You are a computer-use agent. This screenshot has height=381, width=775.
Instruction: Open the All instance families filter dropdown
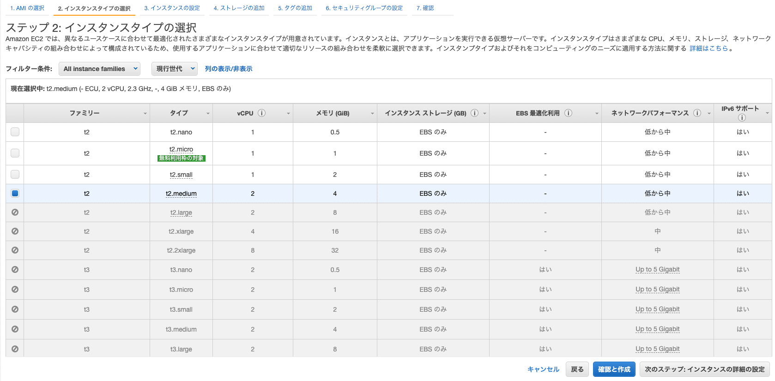pyautogui.click(x=100, y=69)
